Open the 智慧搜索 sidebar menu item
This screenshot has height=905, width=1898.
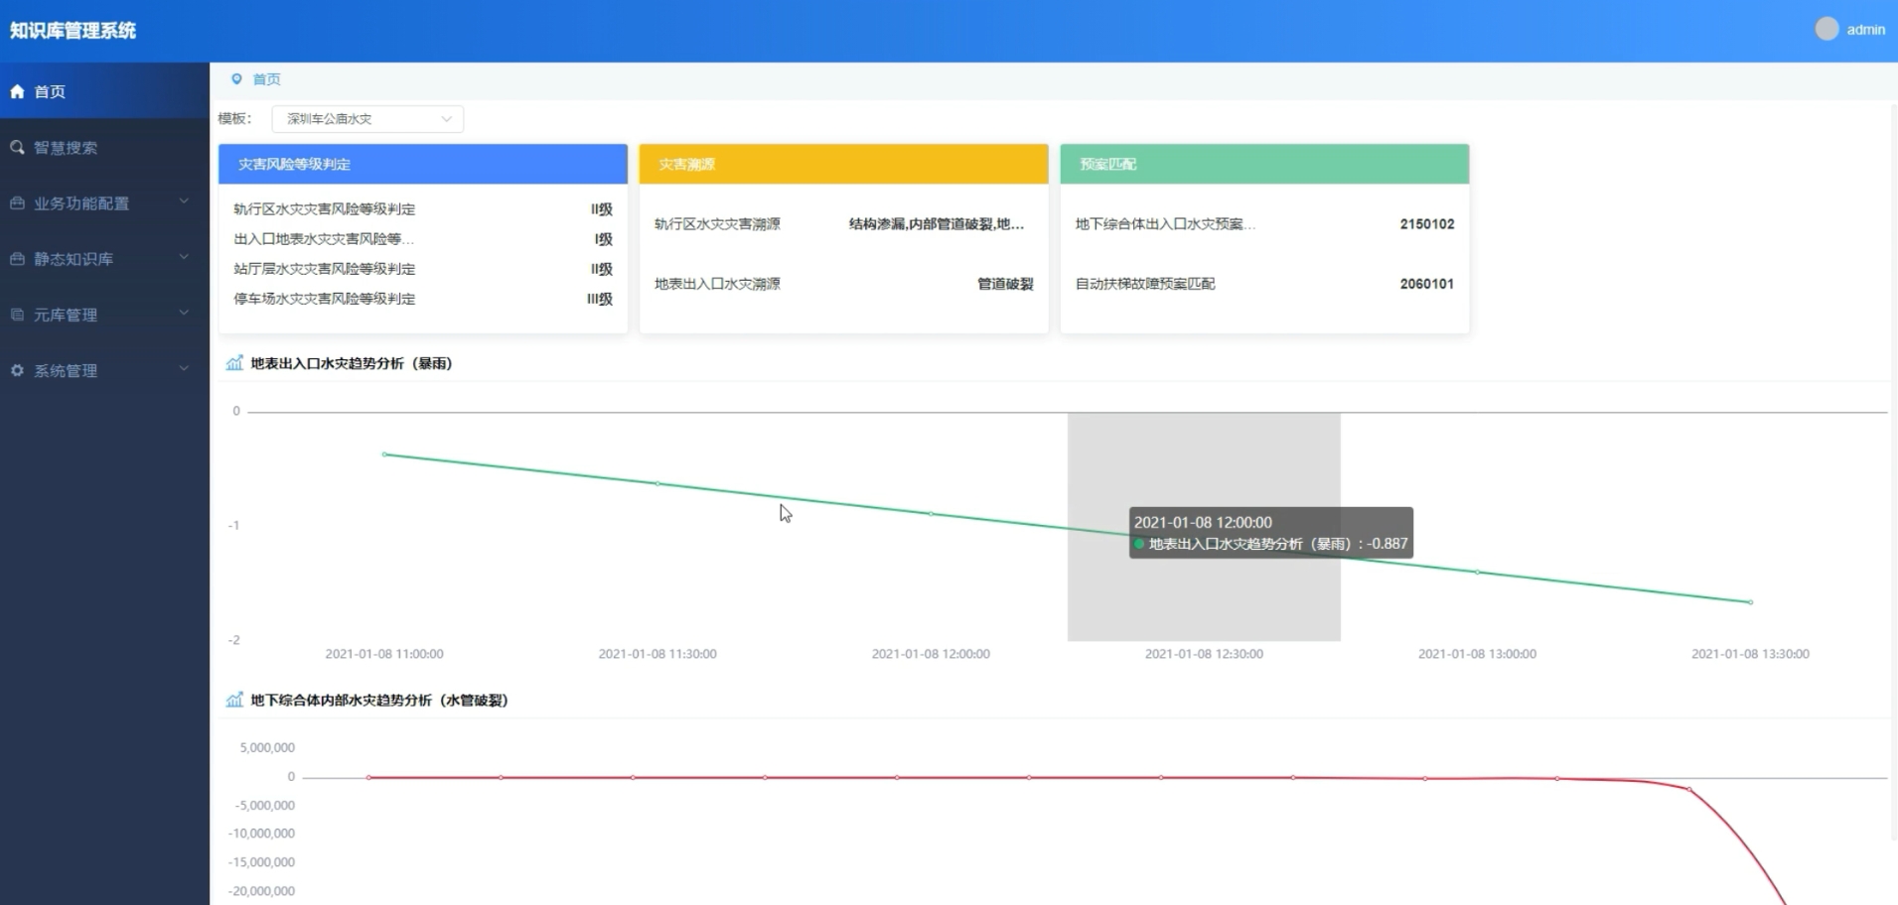(x=104, y=147)
